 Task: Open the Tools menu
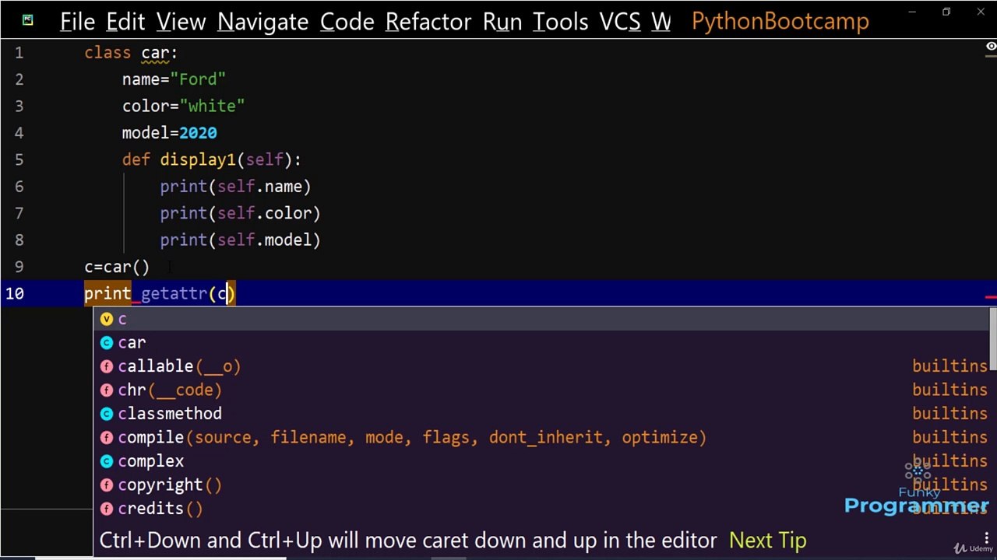pyautogui.click(x=561, y=21)
